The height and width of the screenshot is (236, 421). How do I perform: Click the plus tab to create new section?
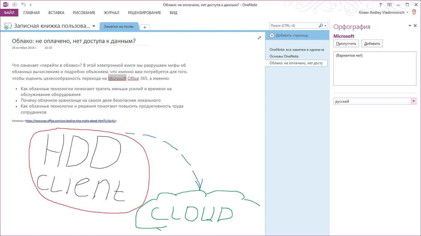(145, 27)
